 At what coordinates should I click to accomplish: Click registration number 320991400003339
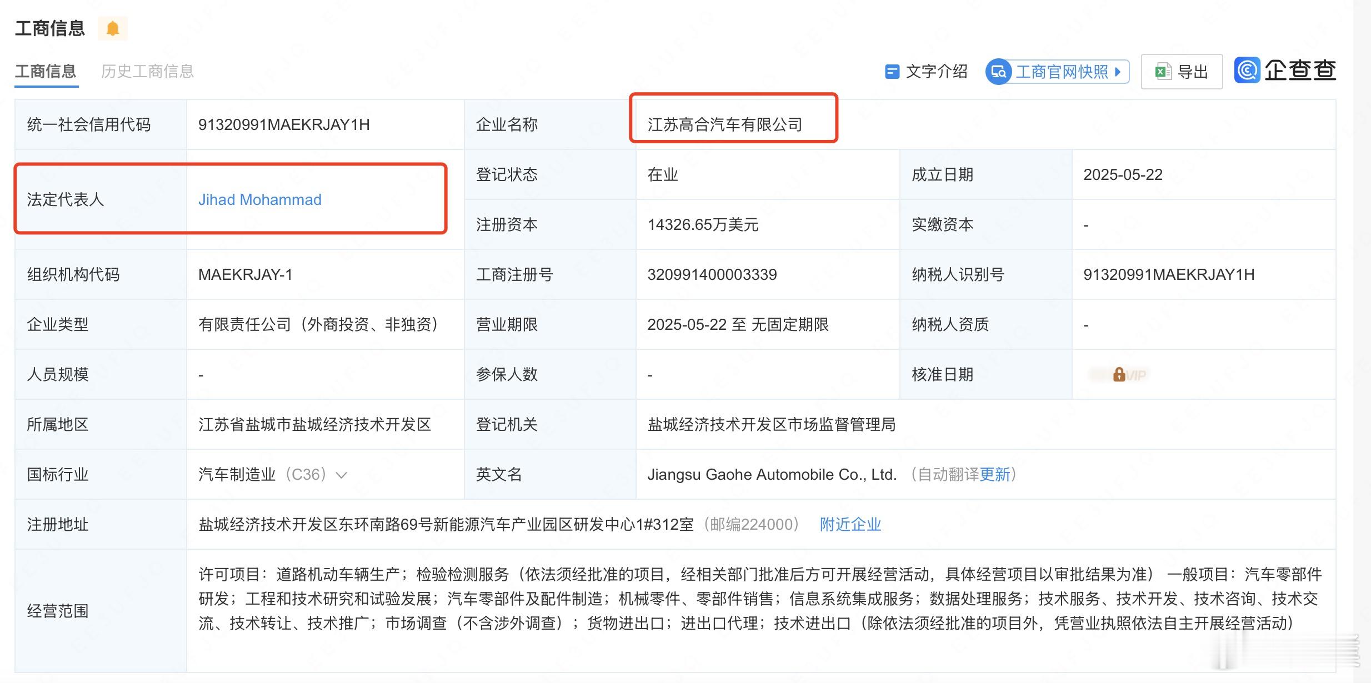pyautogui.click(x=712, y=275)
